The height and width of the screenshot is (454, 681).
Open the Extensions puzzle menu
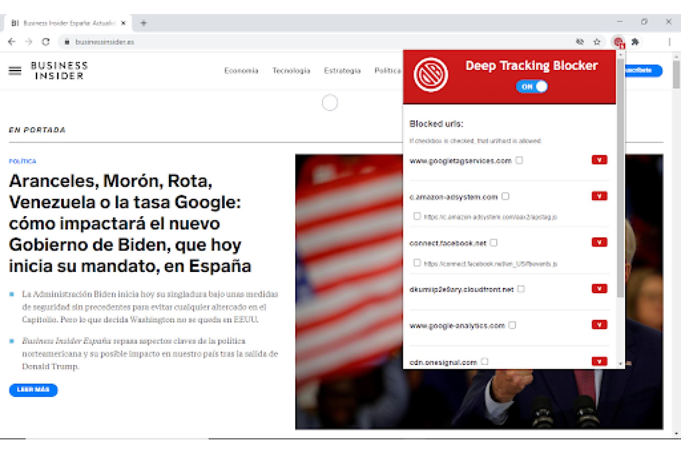635,42
